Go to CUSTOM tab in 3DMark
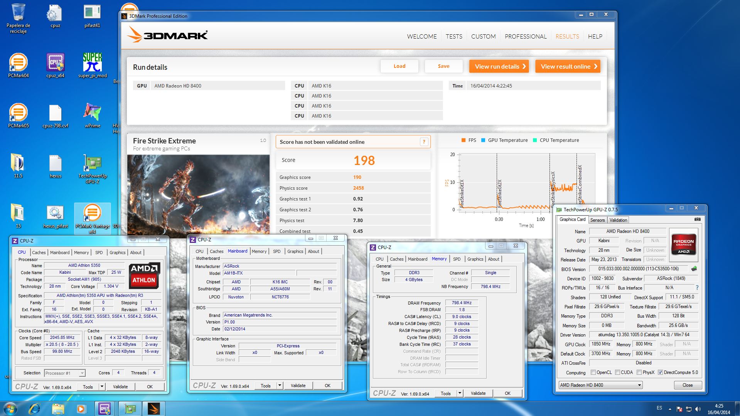 pos(483,36)
